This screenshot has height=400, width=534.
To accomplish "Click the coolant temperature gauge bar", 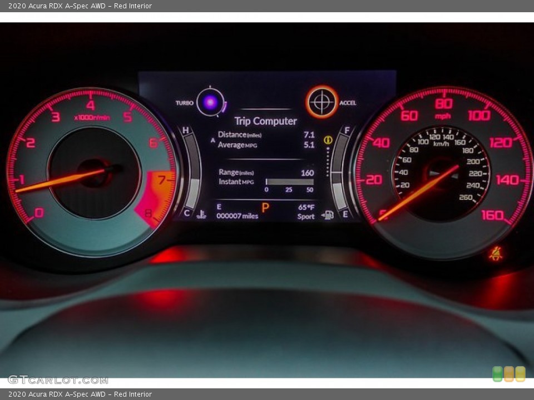I will [192, 171].
